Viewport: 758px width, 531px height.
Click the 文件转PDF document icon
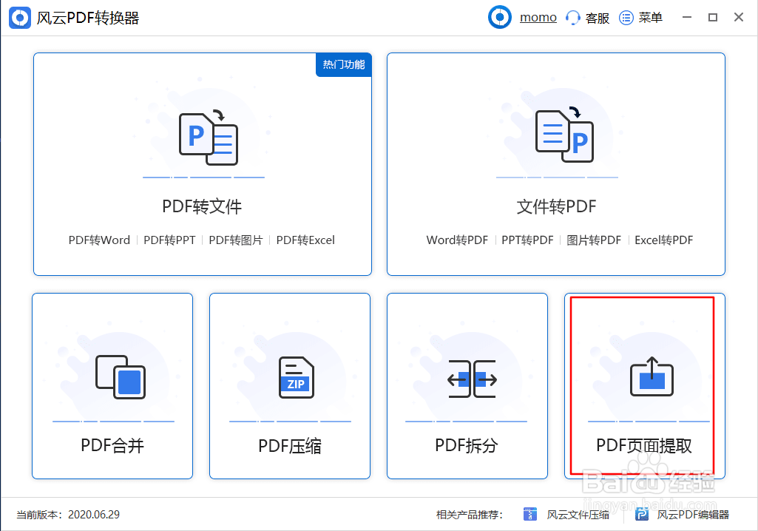click(564, 135)
